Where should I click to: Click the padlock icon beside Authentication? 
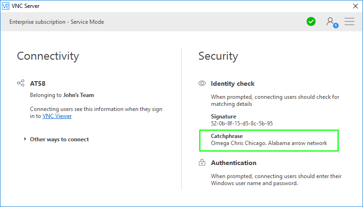[202, 163]
